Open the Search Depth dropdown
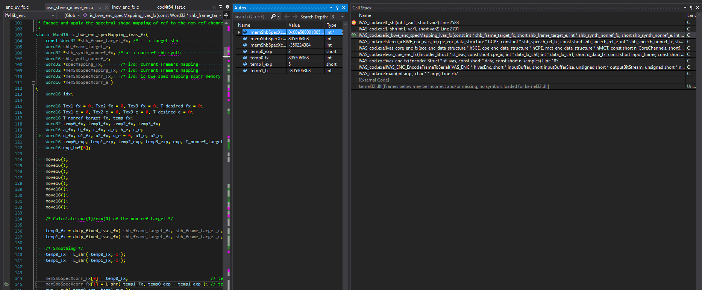 (342, 17)
